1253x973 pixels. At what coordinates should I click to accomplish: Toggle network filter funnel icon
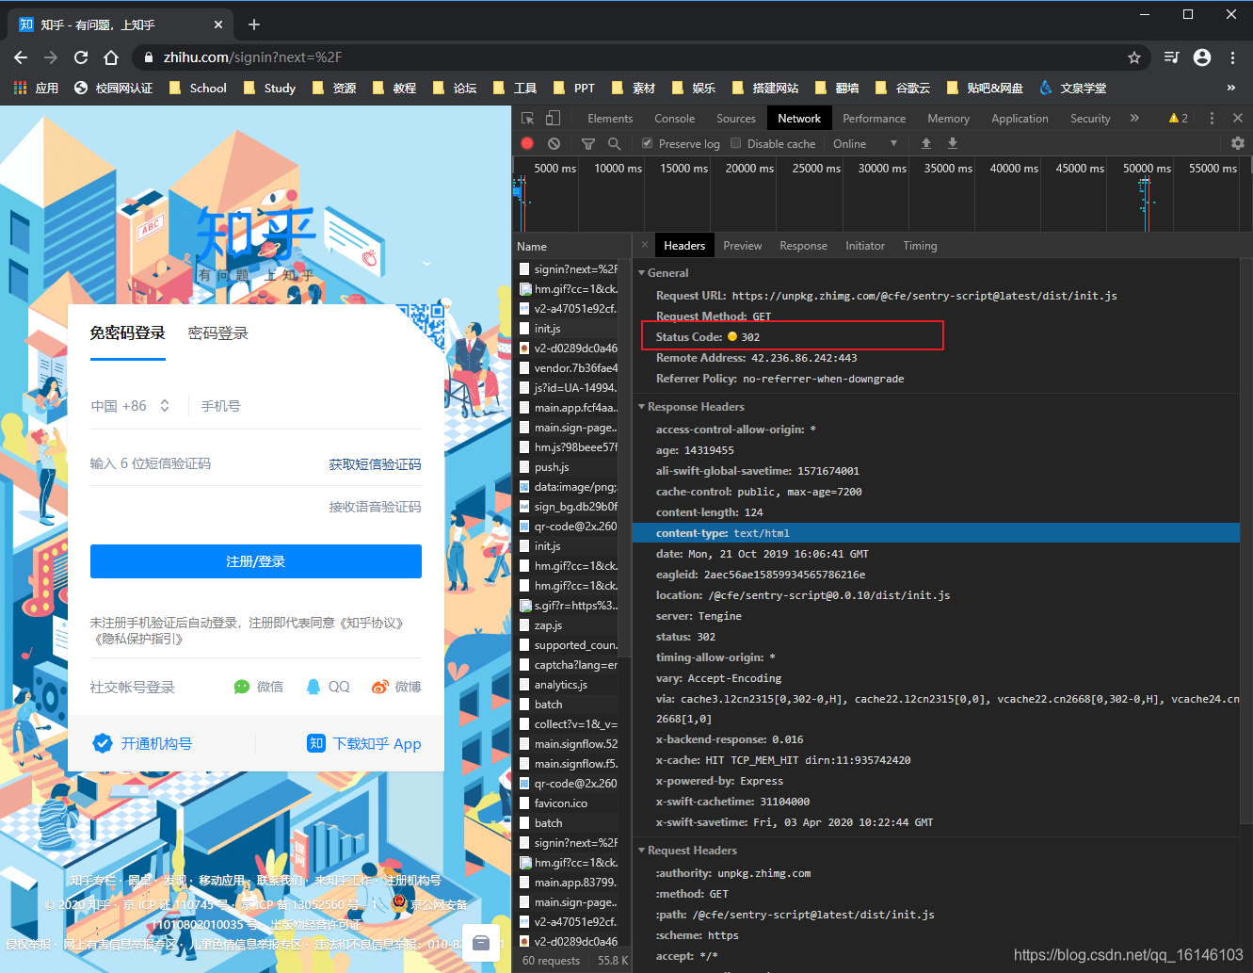[588, 143]
